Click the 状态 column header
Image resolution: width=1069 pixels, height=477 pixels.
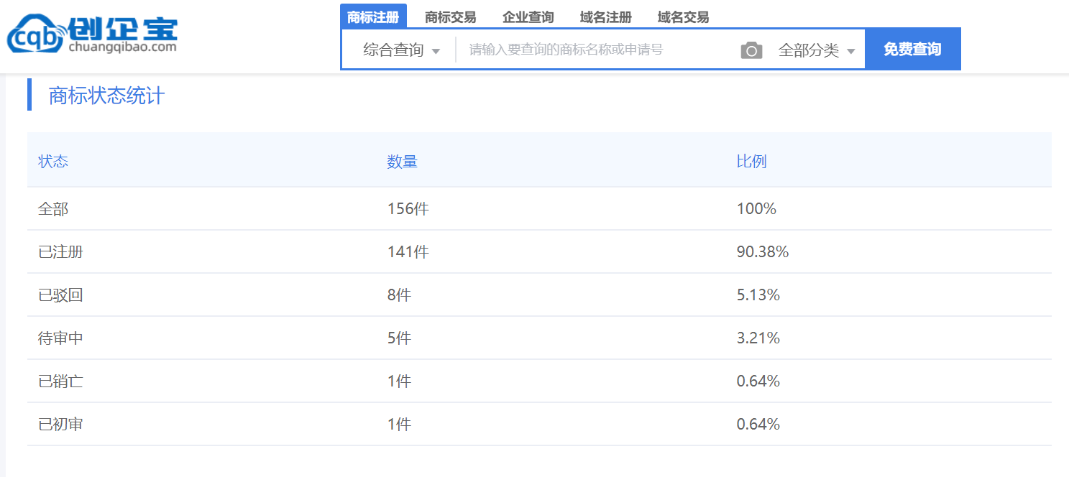(x=53, y=161)
